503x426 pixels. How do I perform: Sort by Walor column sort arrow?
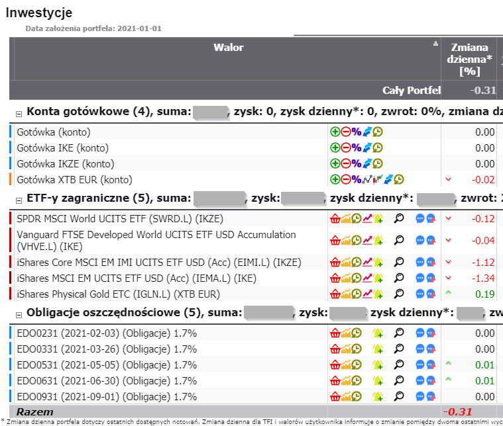tap(435, 43)
